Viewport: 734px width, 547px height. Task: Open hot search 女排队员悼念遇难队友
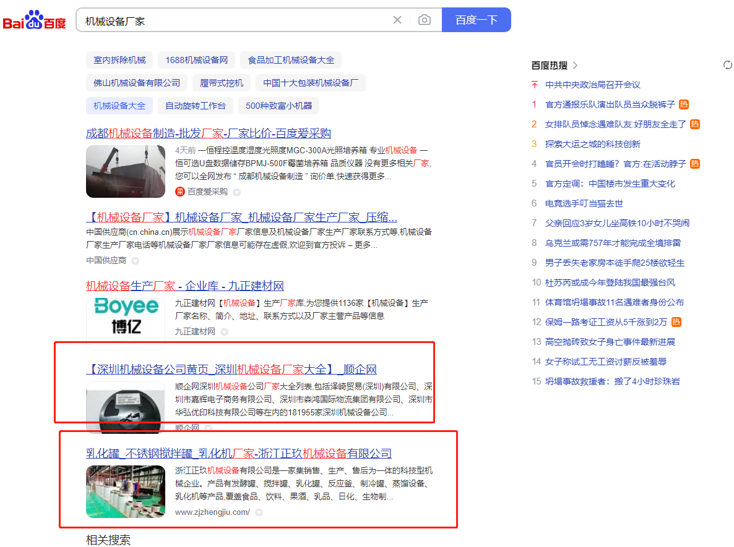pos(616,124)
